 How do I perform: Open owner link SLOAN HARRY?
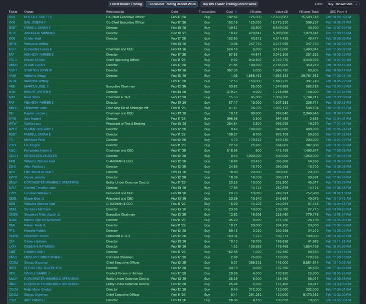point(35,65)
